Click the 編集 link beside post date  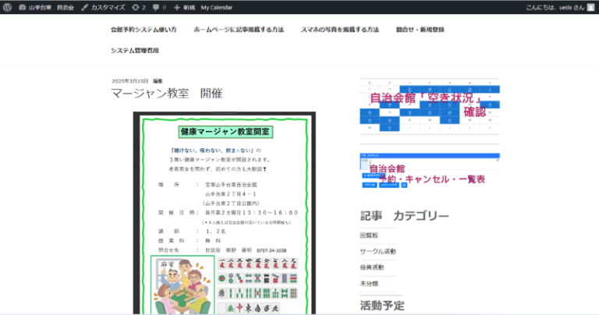pyautogui.click(x=158, y=81)
